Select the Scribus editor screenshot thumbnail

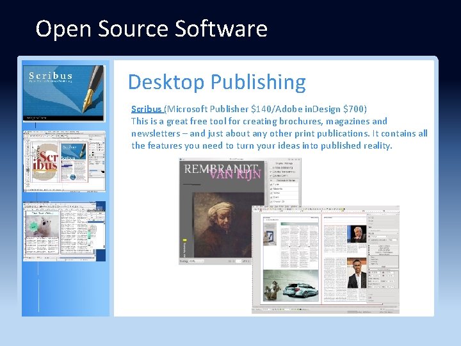[64, 161]
